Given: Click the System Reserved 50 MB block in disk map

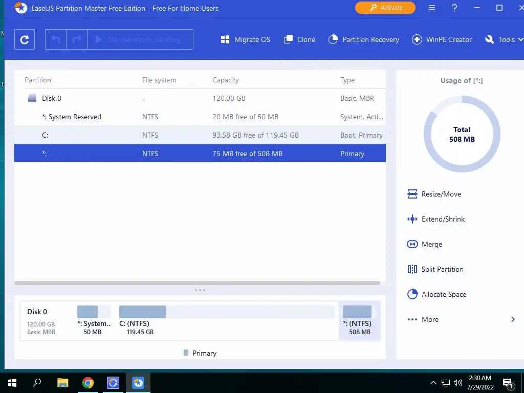Looking at the screenshot, I should click(x=94, y=320).
